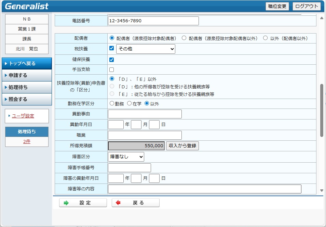Click the 2件 pending items link

pyautogui.click(x=27, y=141)
